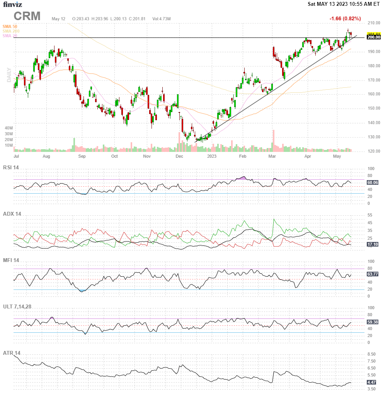Click the 120.00 price axis label
383x395 pixels.
point(374,152)
